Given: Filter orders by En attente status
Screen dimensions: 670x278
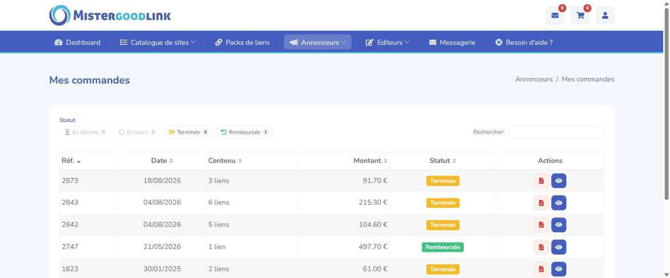Looking at the screenshot, I should (85, 132).
